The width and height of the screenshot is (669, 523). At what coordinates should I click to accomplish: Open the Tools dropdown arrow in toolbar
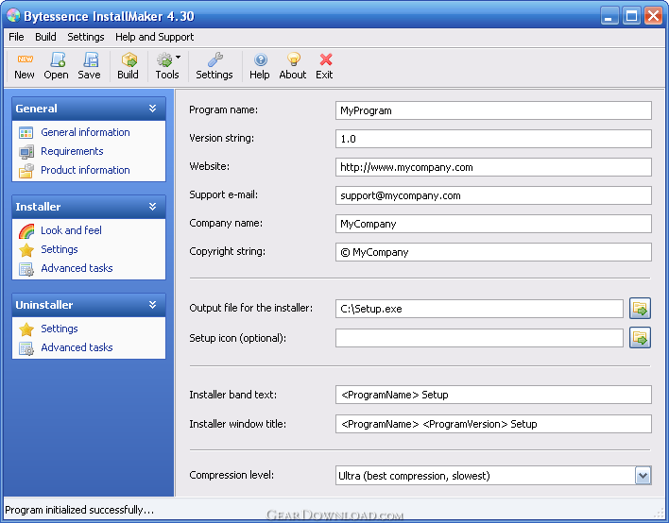pos(179,59)
